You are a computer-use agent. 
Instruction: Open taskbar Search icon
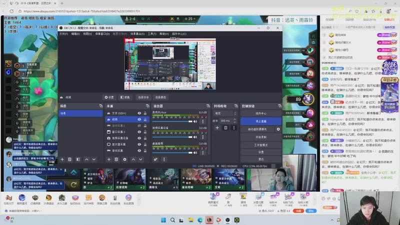pos(172,220)
